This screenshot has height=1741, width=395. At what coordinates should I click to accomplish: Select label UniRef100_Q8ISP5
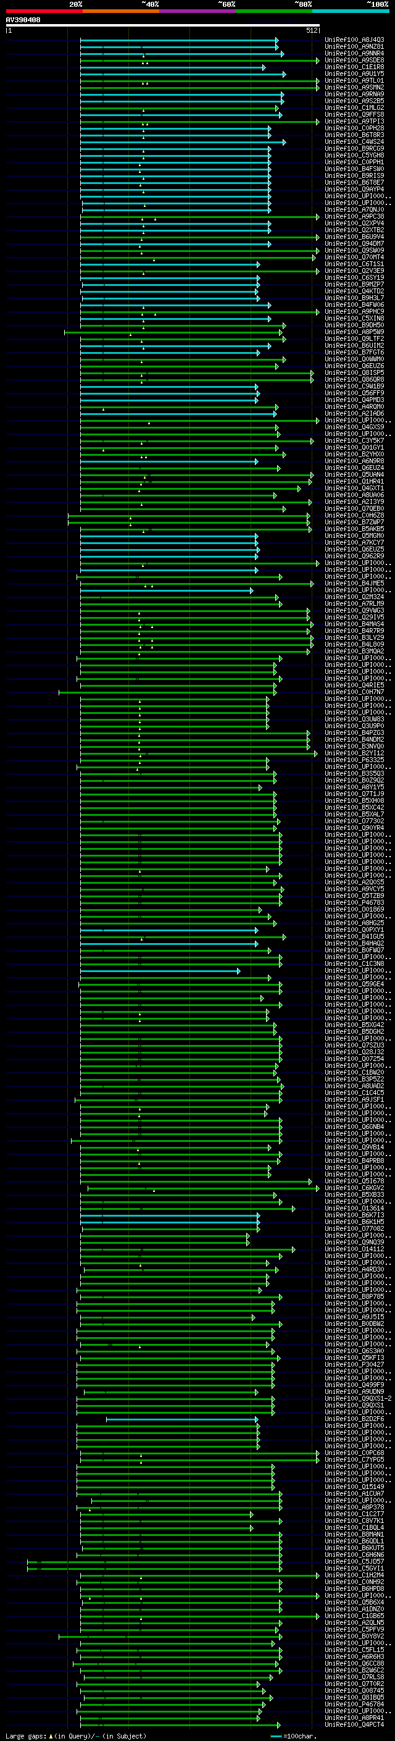[354, 373]
